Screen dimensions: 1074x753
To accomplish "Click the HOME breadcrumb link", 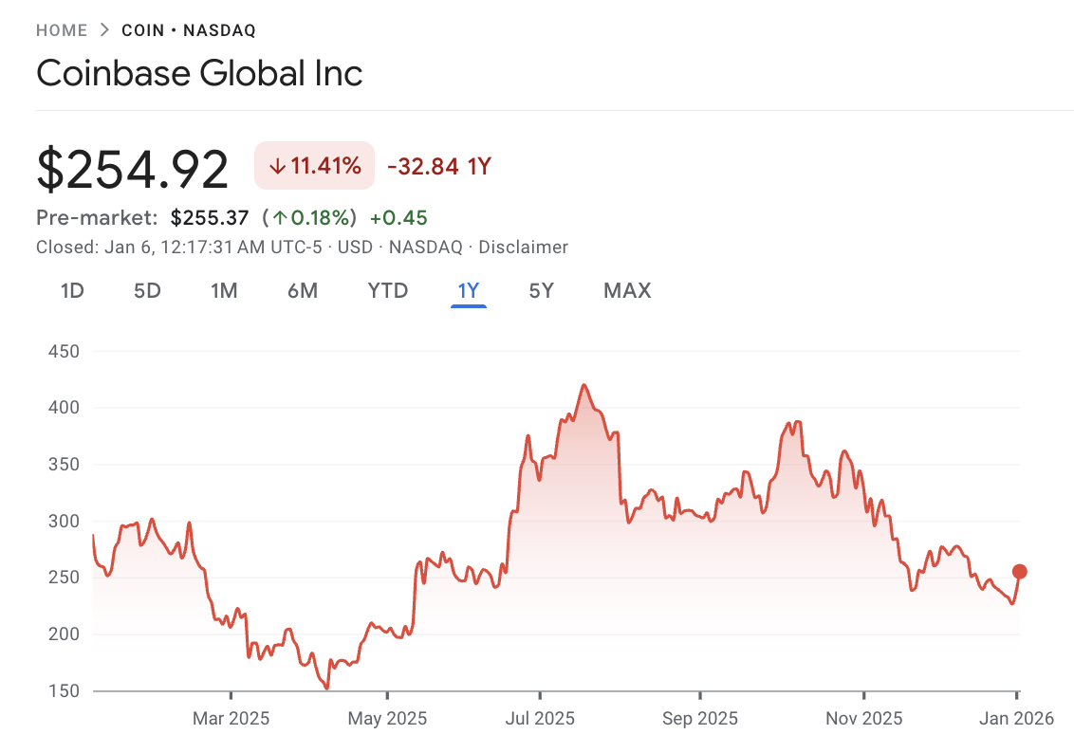I will (x=62, y=30).
